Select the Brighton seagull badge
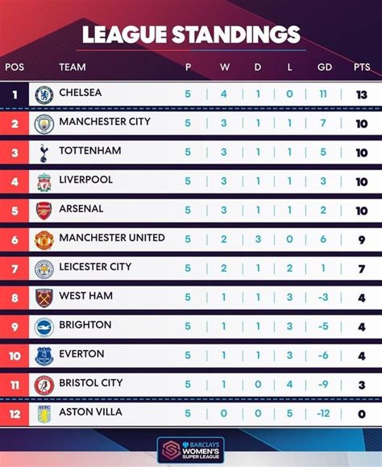382x467 pixels. click(44, 327)
